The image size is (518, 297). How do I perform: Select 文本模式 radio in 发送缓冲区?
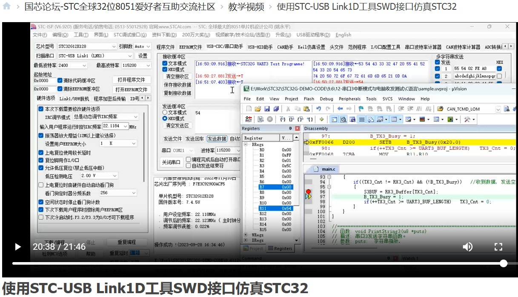coord(165,112)
